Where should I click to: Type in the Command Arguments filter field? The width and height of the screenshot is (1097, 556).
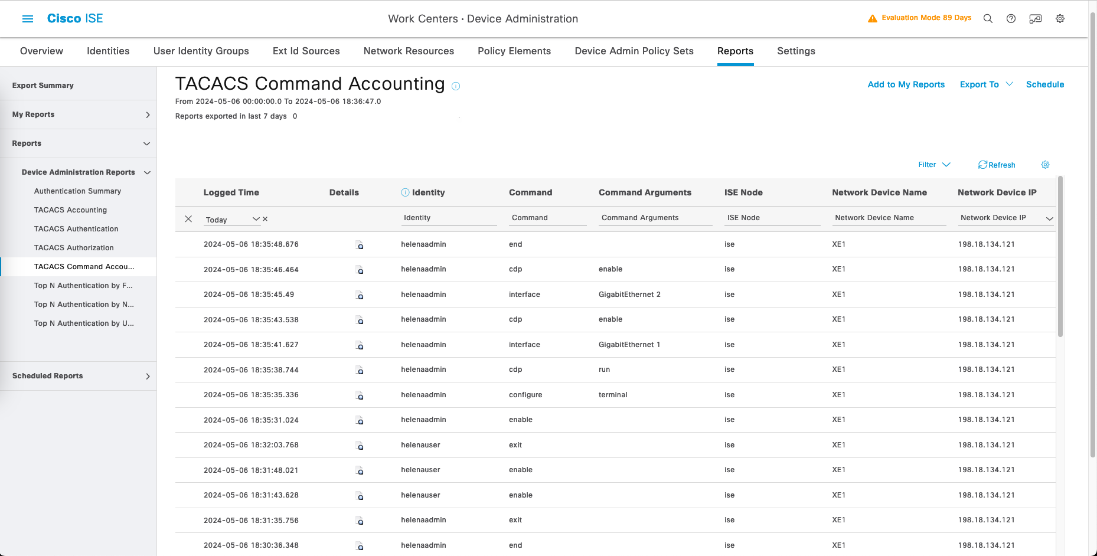[655, 218]
